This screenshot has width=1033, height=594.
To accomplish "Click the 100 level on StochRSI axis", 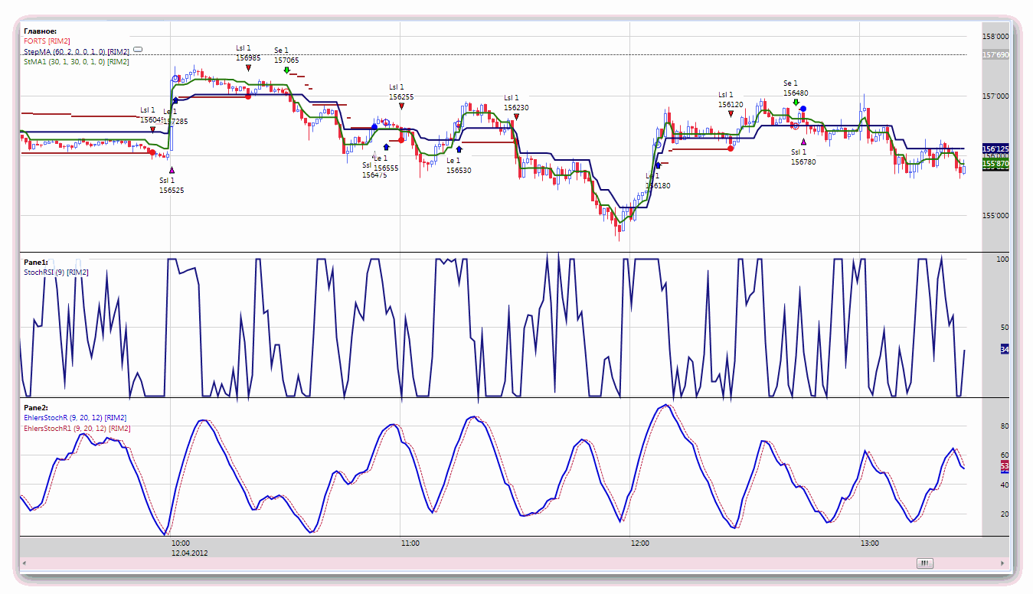I will (x=1003, y=259).
